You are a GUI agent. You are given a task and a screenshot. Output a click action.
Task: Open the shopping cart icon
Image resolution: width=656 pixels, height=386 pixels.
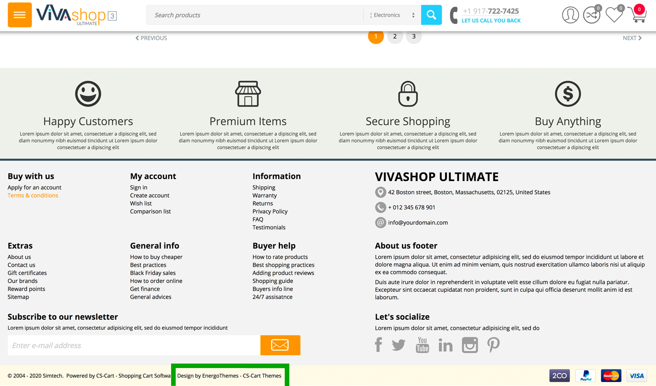637,15
